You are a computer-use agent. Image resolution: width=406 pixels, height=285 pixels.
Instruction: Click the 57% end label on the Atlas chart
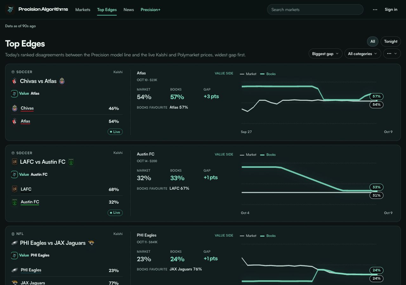click(377, 96)
